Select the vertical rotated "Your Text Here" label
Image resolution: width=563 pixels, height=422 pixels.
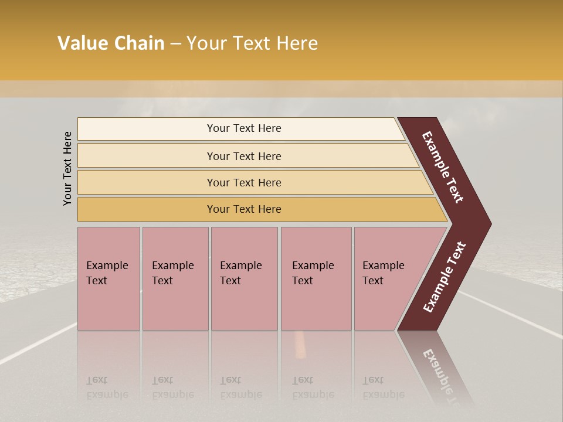67,168
